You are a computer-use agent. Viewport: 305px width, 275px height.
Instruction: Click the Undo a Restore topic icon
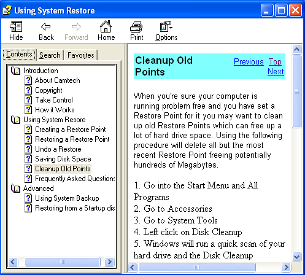point(28,149)
